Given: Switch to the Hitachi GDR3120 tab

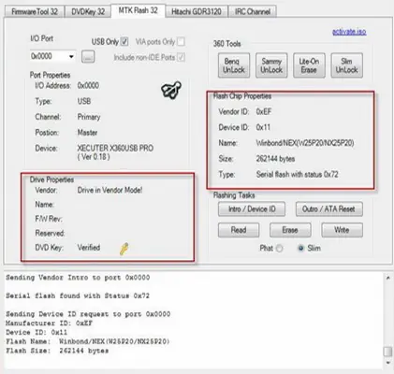Looking at the screenshot, I should [197, 12].
